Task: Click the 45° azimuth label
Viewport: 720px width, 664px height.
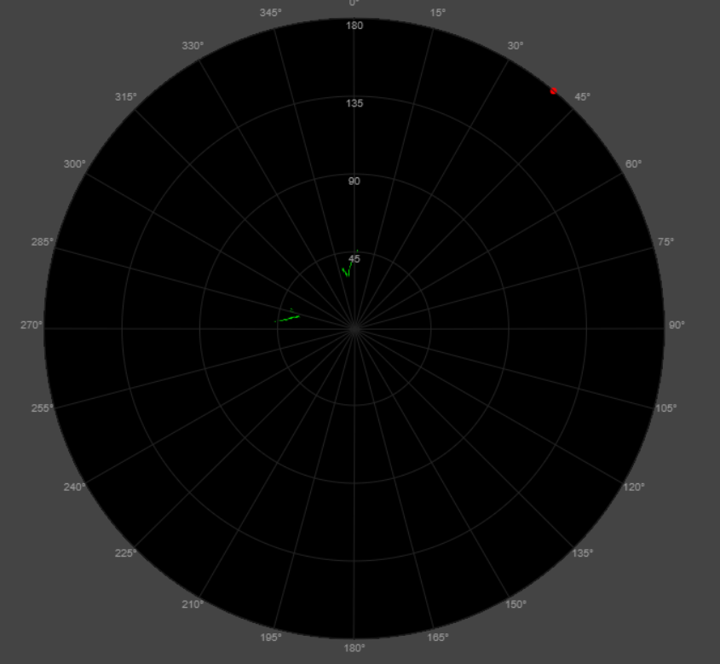Action: tap(584, 95)
